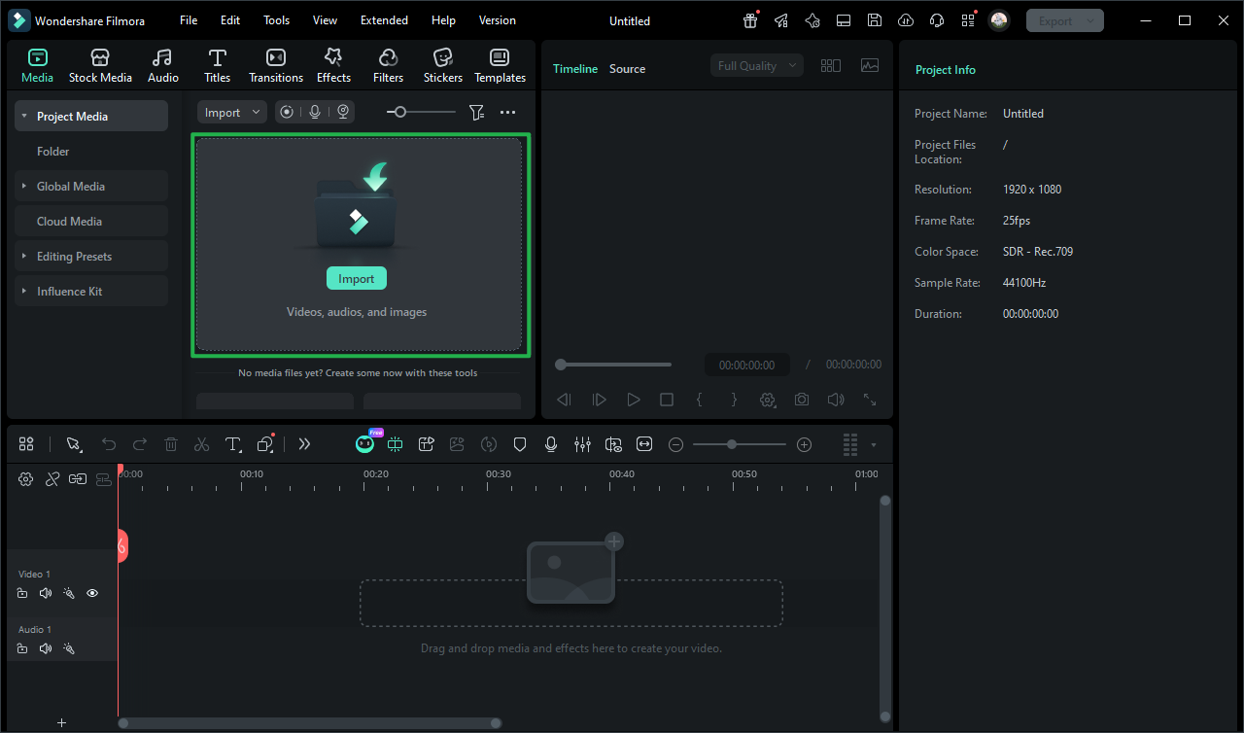
Task: Lock the Audio 1 track
Action: [22, 648]
